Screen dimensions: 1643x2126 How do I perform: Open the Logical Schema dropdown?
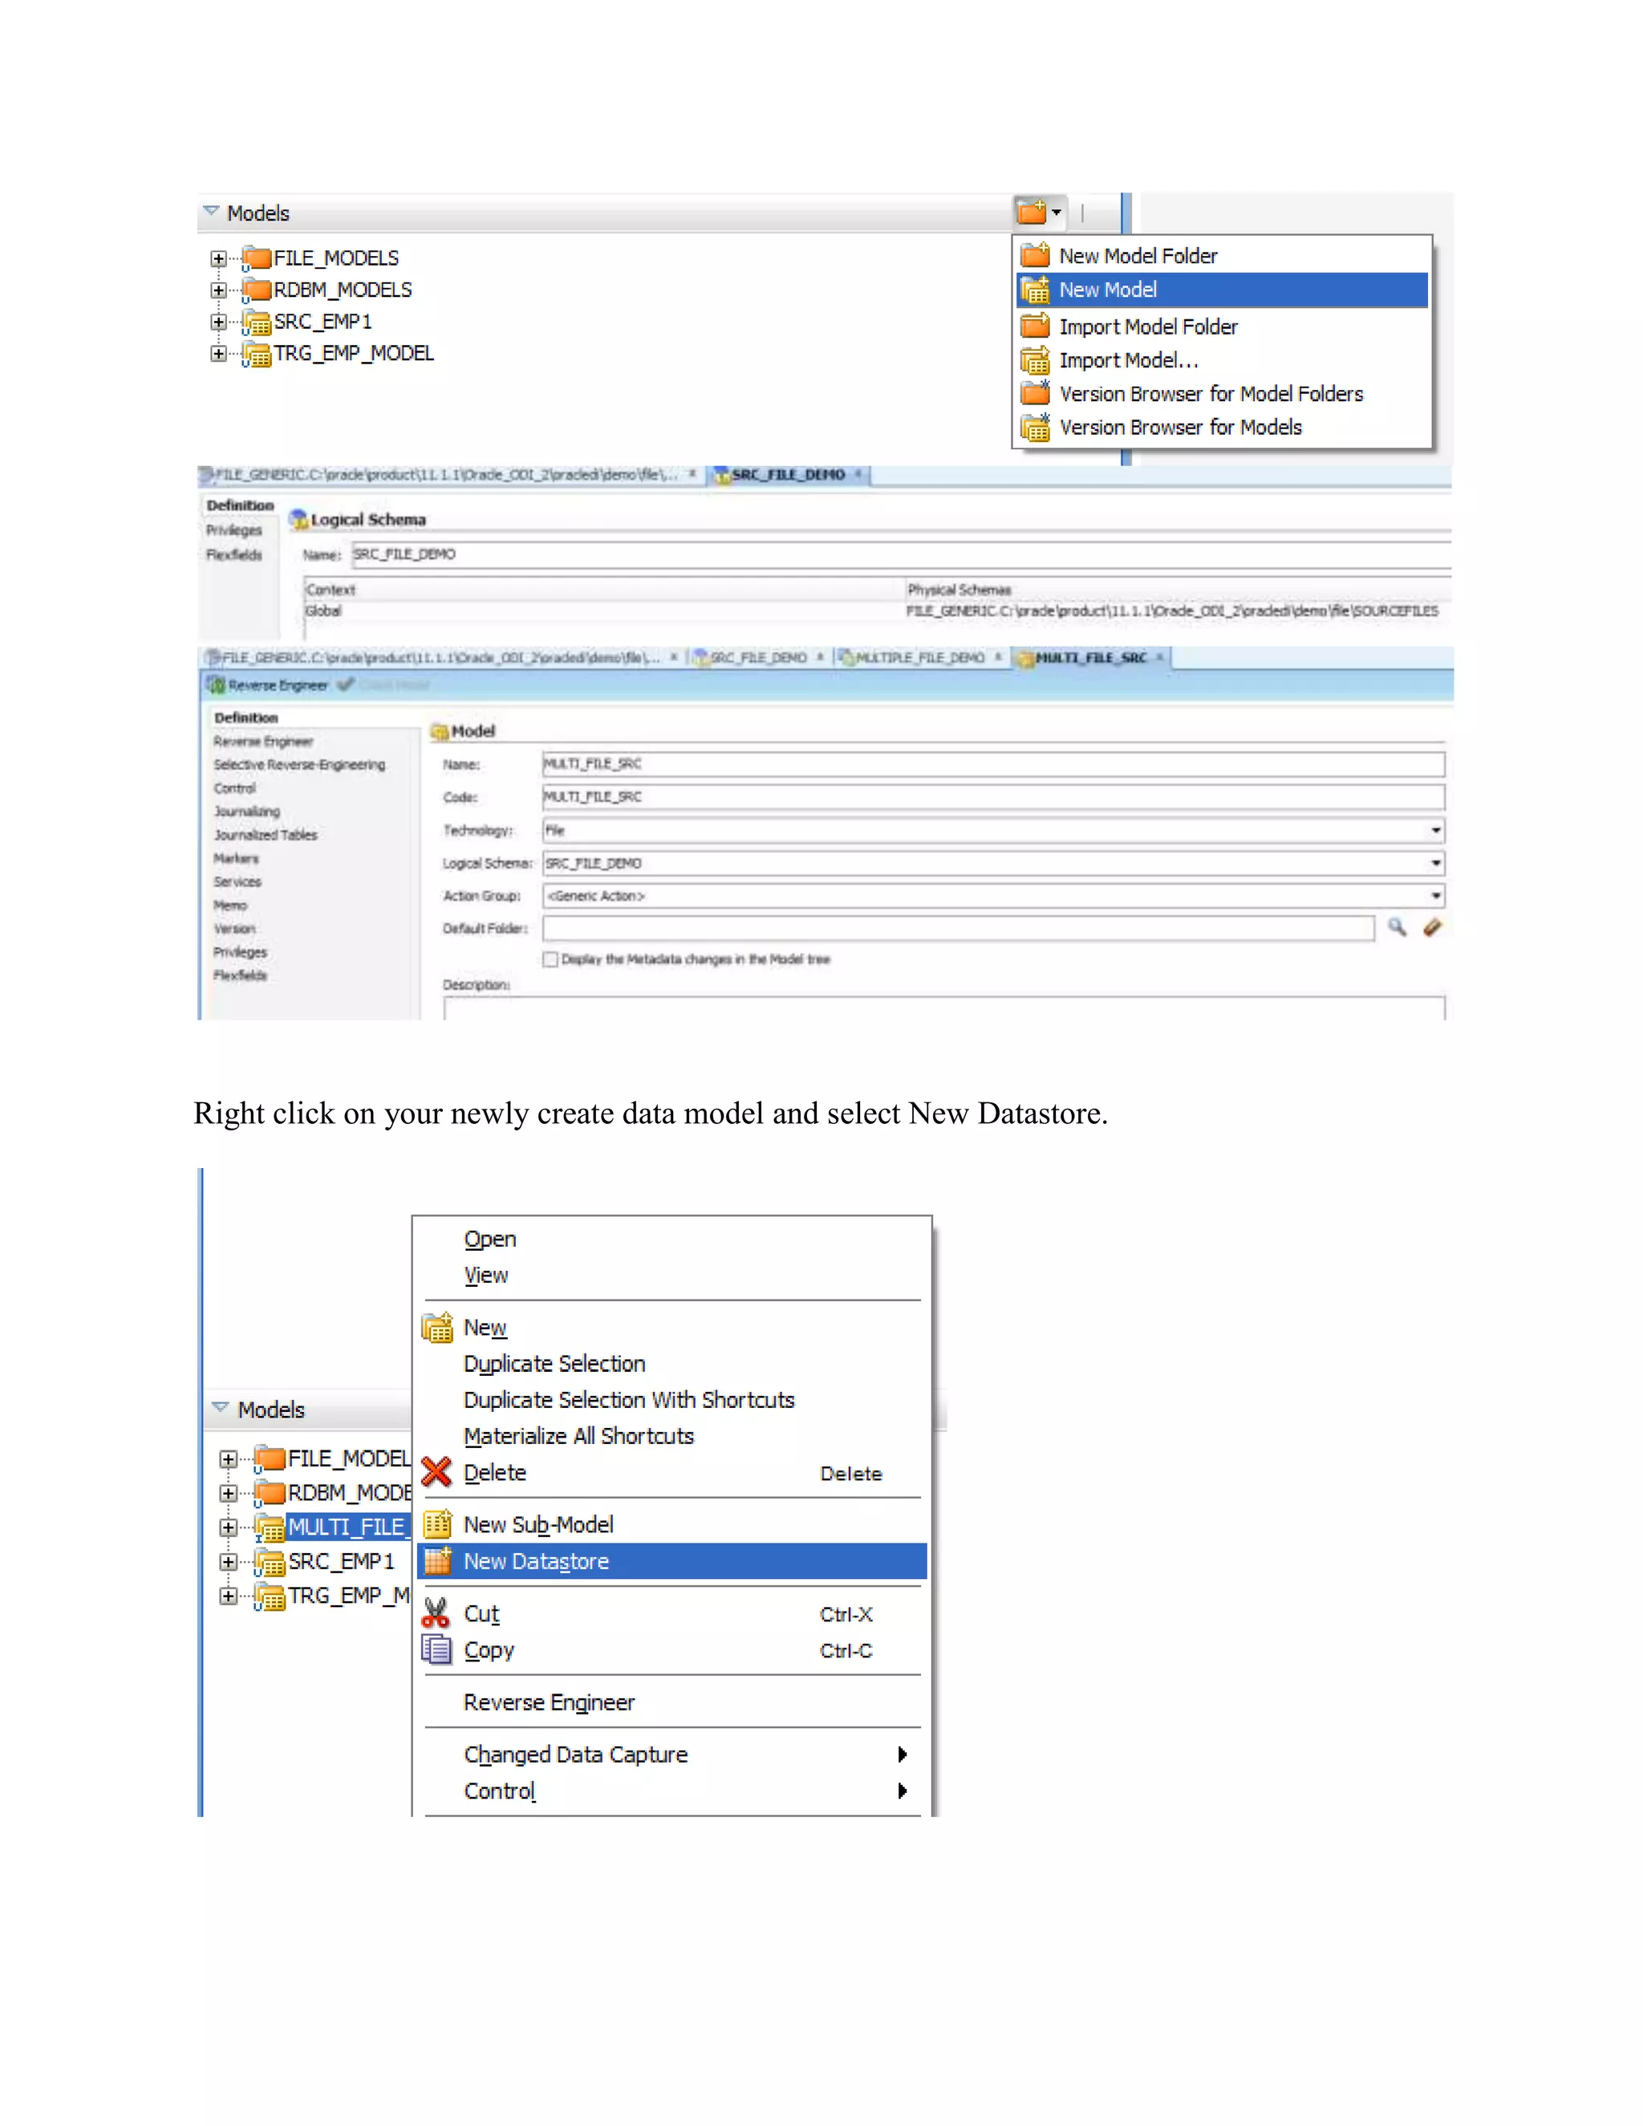pyautogui.click(x=1436, y=863)
